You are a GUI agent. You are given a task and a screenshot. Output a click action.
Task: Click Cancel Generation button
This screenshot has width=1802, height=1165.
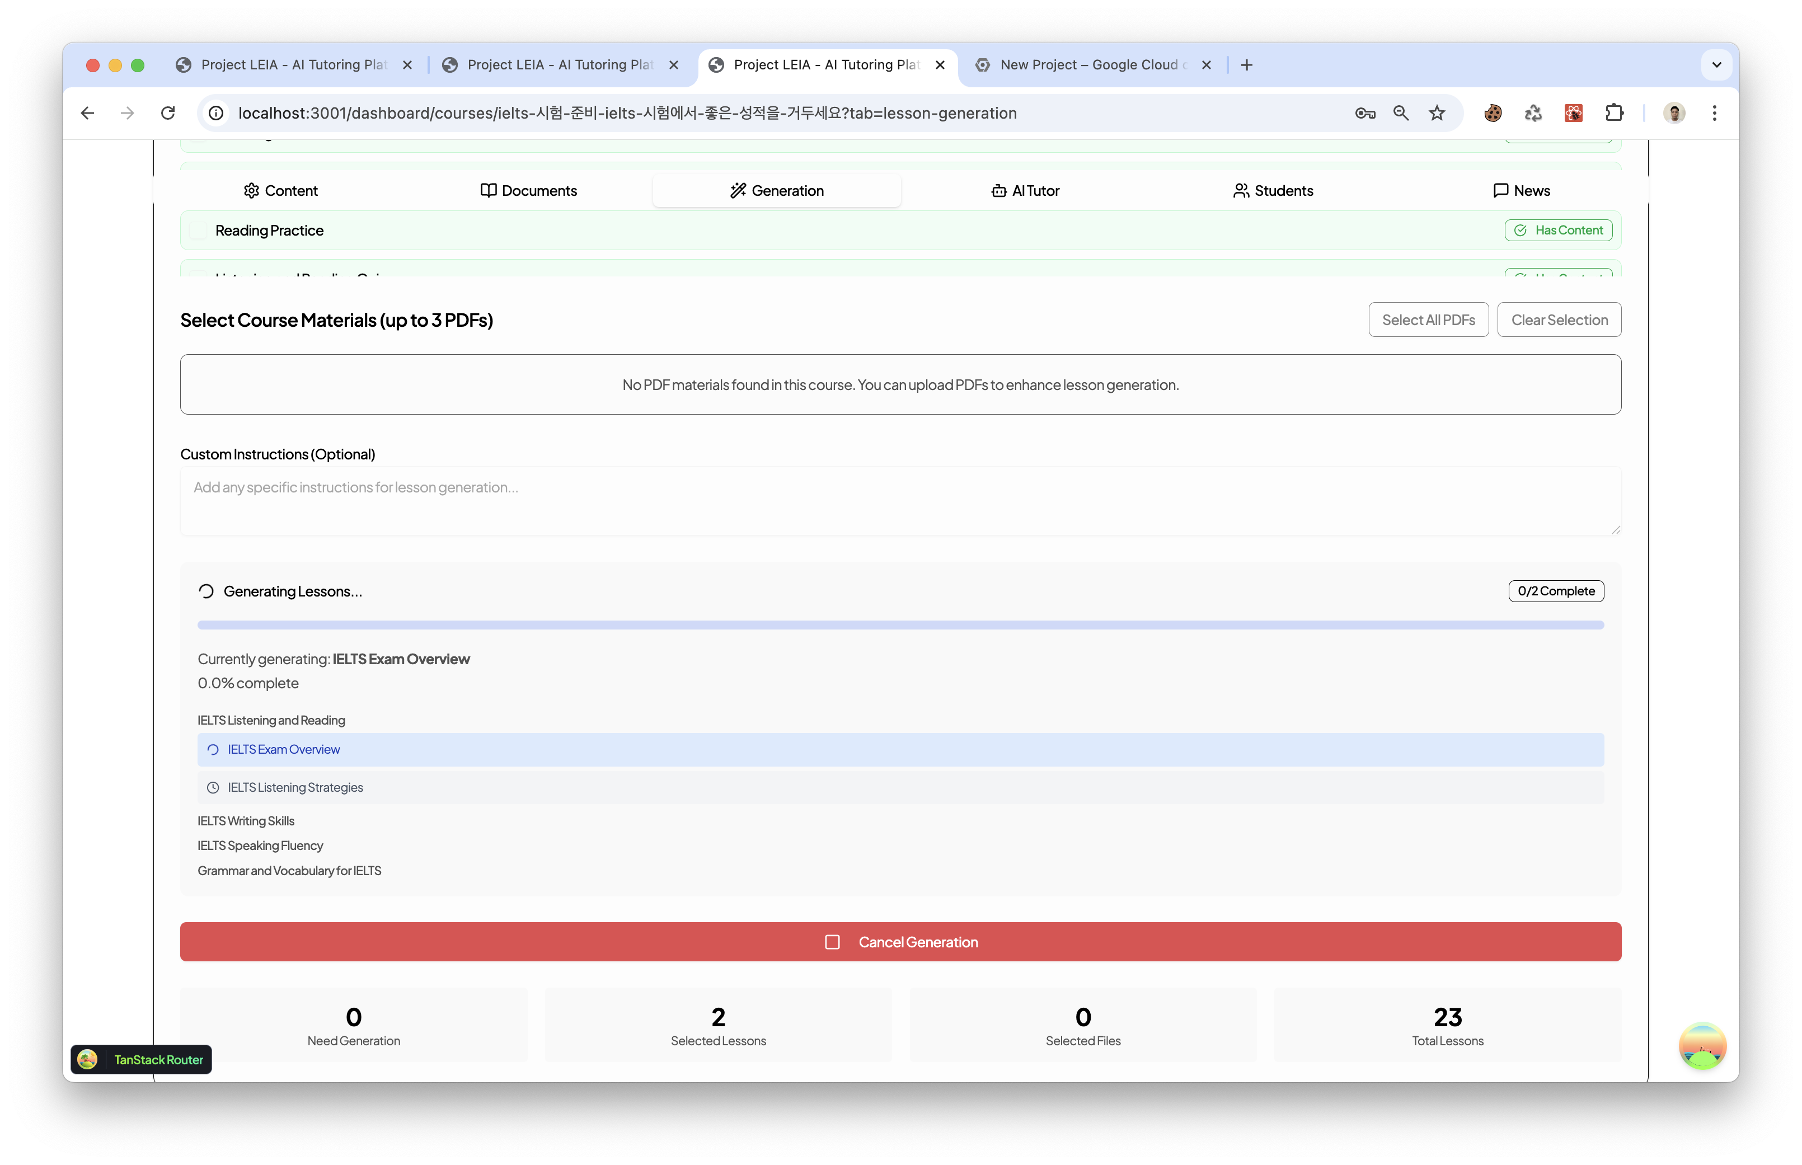(900, 942)
